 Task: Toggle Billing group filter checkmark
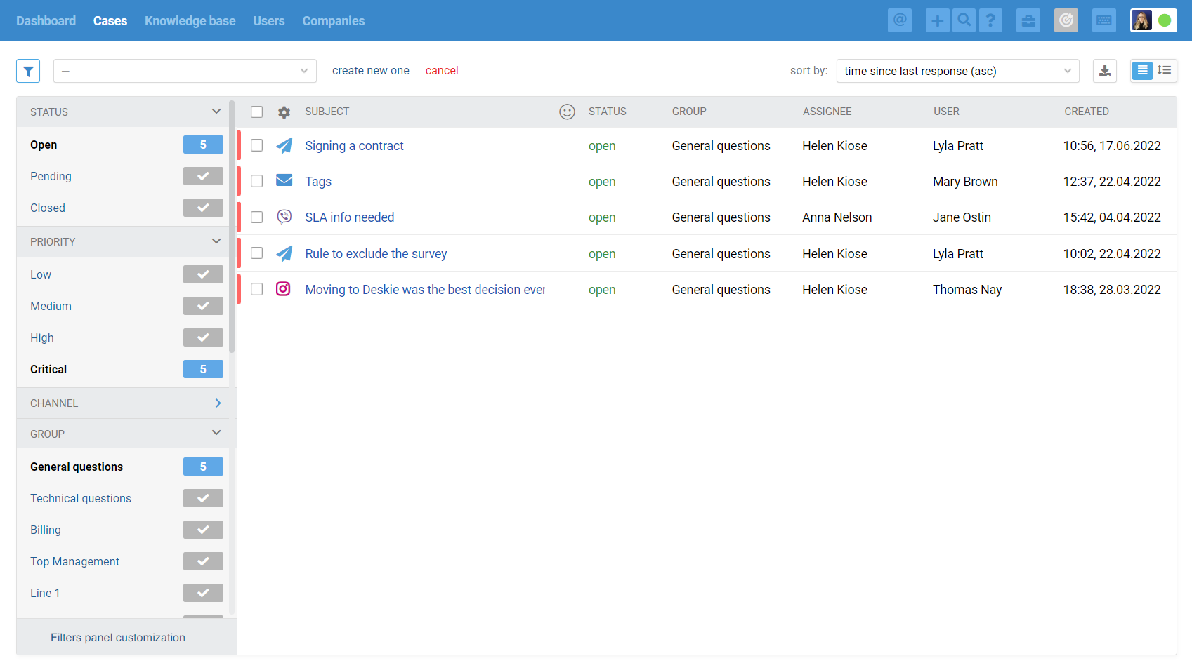(x=203, y=530)
